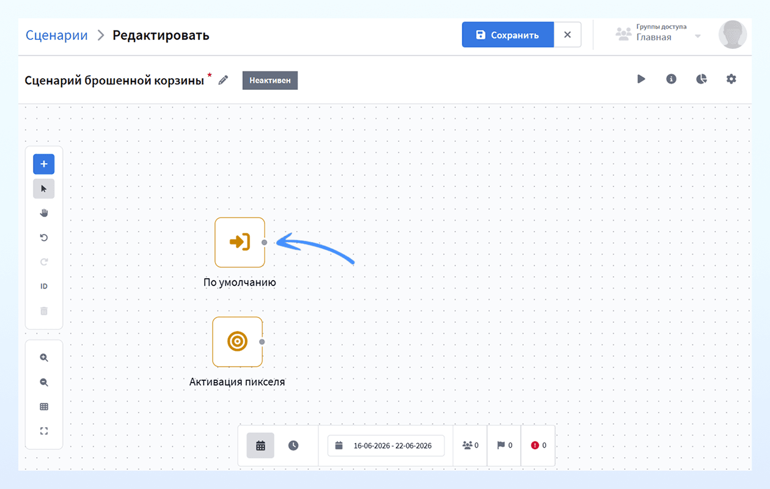Edit scenario name with pencil icon

tap(223, 80)
